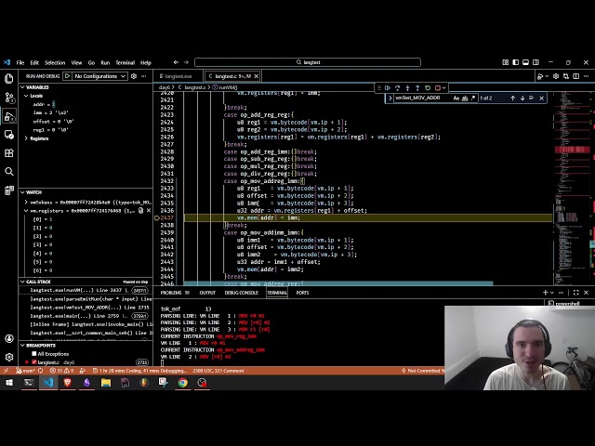The height and width of the screenshot is (446, 595).
Task: Toggle Match Case in the find widget
Action: click(x=456, y=98)
